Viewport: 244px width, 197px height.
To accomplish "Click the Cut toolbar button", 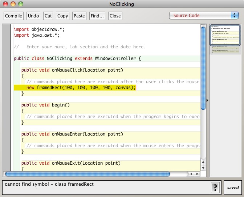I will 48,16.
